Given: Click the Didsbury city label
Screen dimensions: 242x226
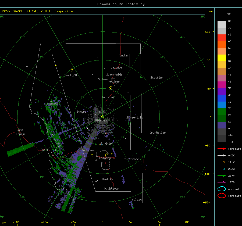Looking at the screenshot, I should click(x=101, y=120).
